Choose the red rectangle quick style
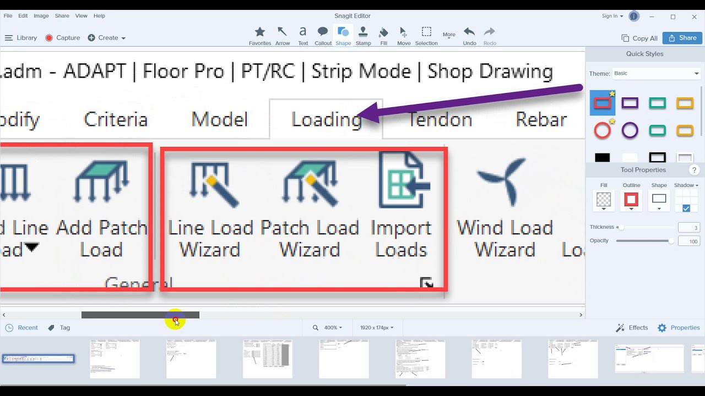The image size is (705, 396). coord(603,103)
